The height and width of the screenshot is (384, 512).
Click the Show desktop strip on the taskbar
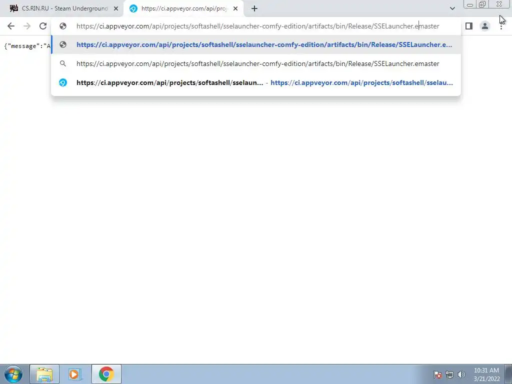(508, 374)
